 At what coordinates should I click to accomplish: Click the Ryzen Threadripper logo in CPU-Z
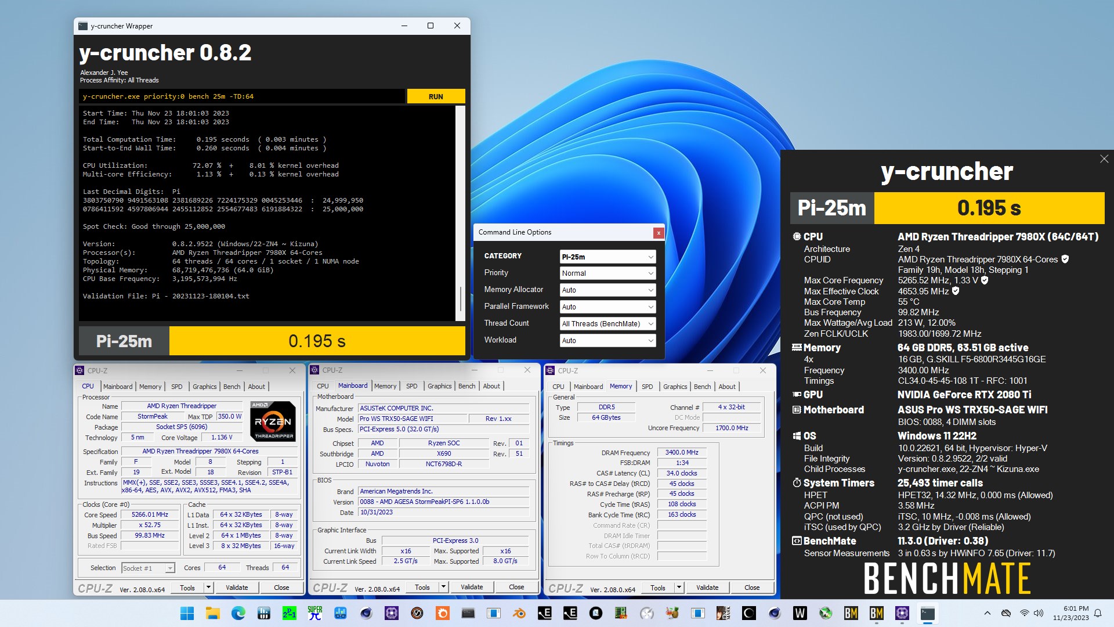(x=273, y=421)
